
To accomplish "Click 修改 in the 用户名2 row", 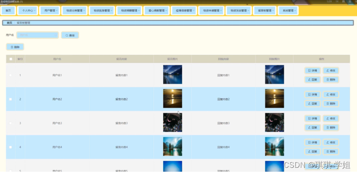I will [331, 94].
